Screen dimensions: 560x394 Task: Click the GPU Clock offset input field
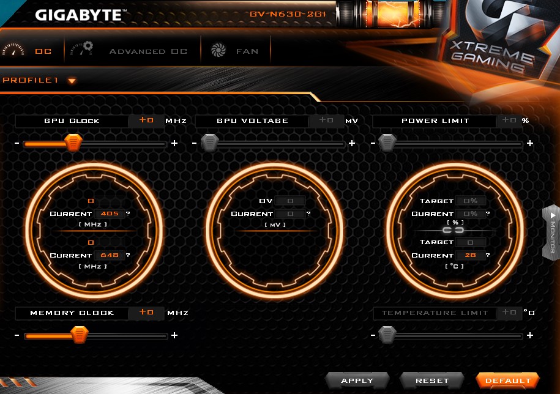[x=146, y=121]
